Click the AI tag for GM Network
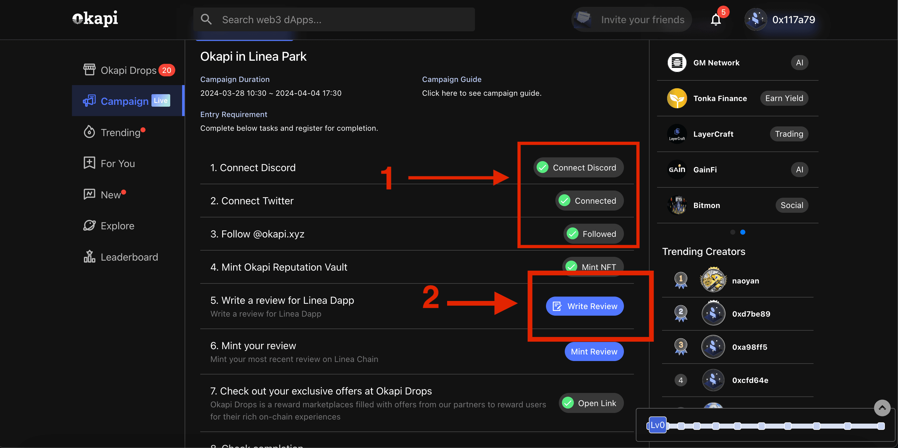This screenshot has height=448, width=898. coord(799,63)
